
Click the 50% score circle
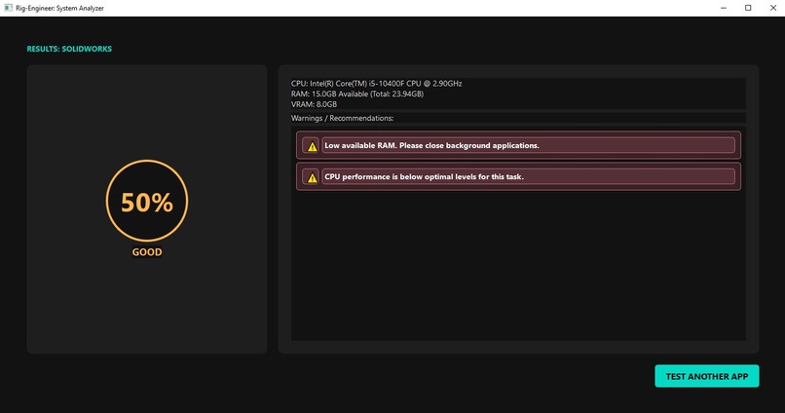(x=147, y=202)
